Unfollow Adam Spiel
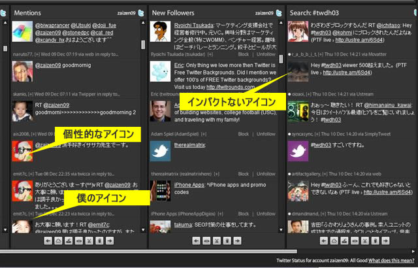 (266, 134)
